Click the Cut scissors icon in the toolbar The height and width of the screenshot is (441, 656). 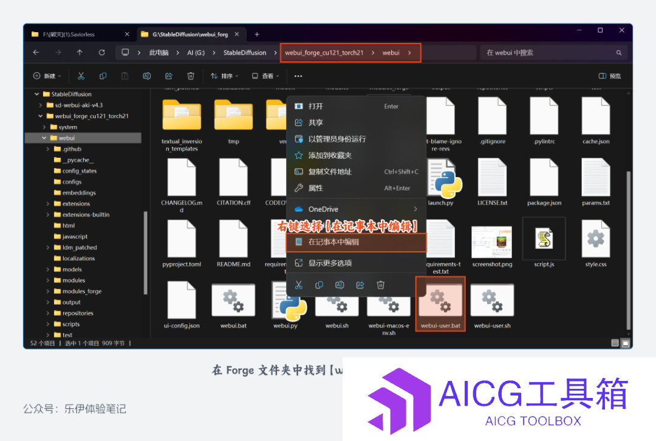pyautogui.click(x=81, y=76)
